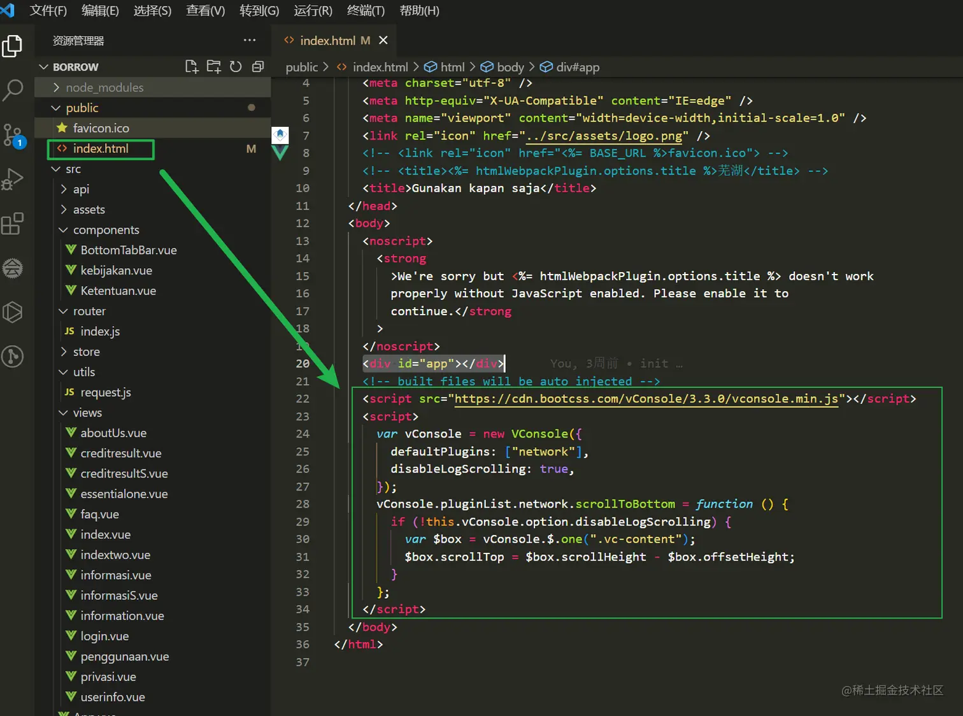The image size is (963, 716).
Task: Follow the vconsole.min.js CDN link
Action: [646, 399]
